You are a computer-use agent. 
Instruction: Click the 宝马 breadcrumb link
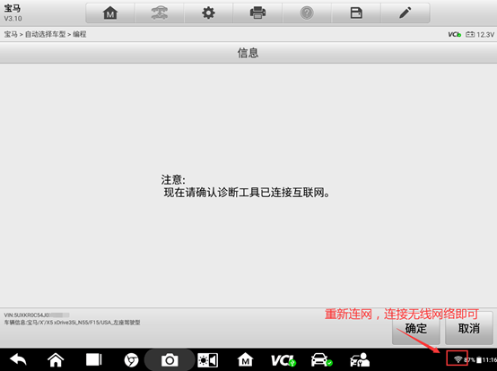(x=11, y=34)
